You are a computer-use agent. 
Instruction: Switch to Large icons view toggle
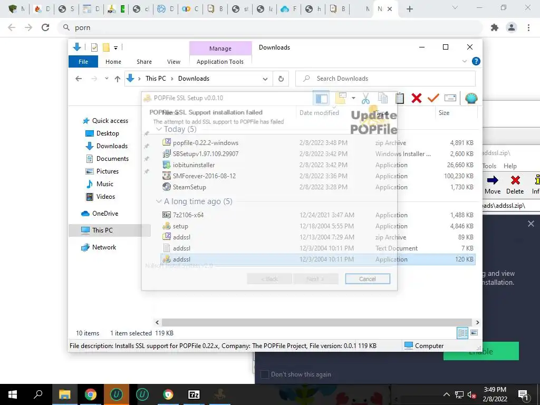tap(474, 333)
